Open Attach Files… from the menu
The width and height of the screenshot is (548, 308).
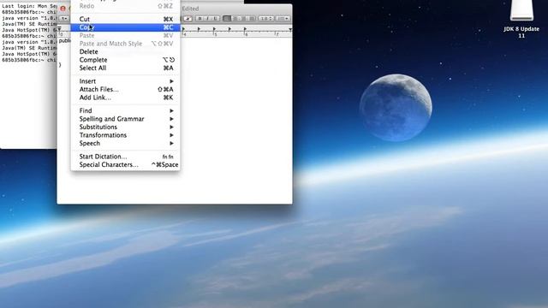(x=125, y=89)
